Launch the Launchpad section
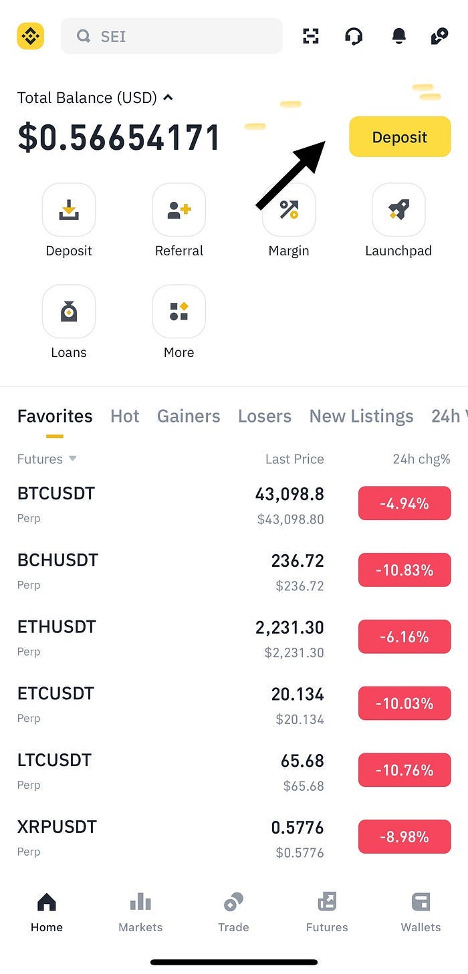The image size is (468, 974). [x=398, y=210]
